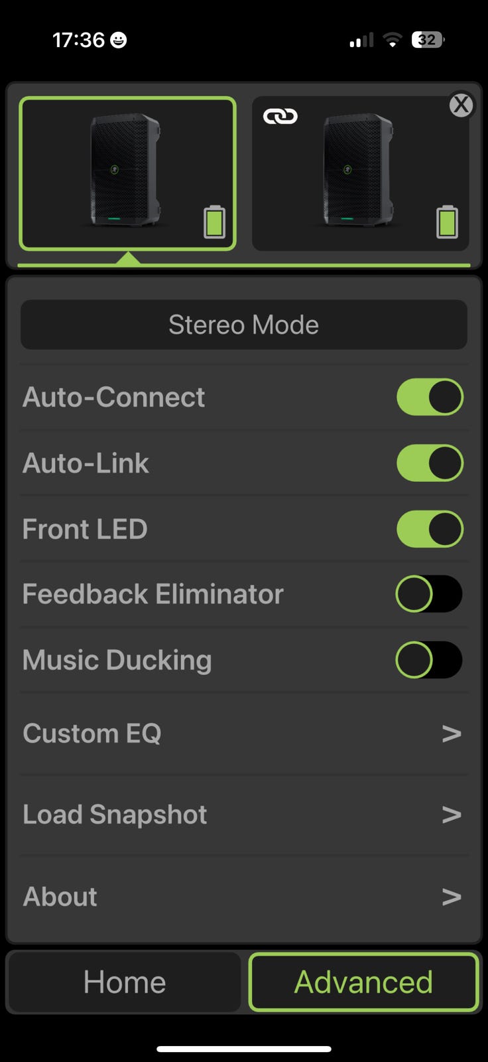
Task: Close the speaker panel with X icon
Action: (x=461, y=105)
